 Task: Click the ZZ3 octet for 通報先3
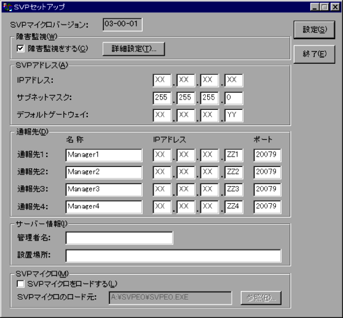(234, 190)
